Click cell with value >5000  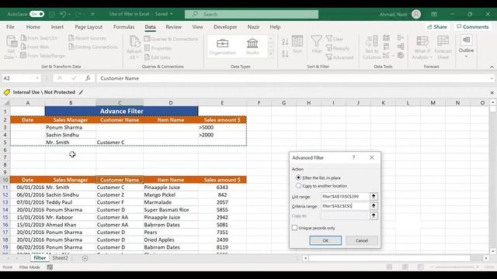click(x=222, y=127)
